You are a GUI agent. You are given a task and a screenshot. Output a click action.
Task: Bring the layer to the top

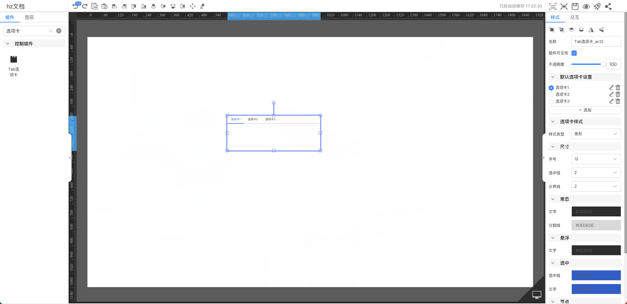[571, 30]
